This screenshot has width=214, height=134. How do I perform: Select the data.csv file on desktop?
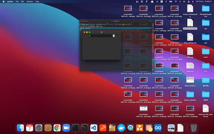click(x=190, y=67)
